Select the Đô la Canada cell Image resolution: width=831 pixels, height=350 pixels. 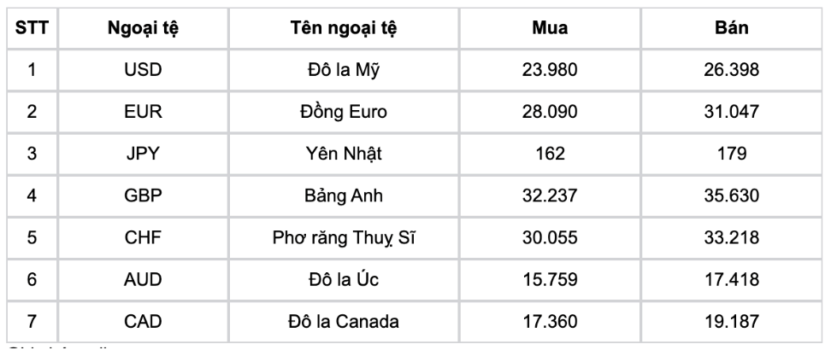pos(344,321)
